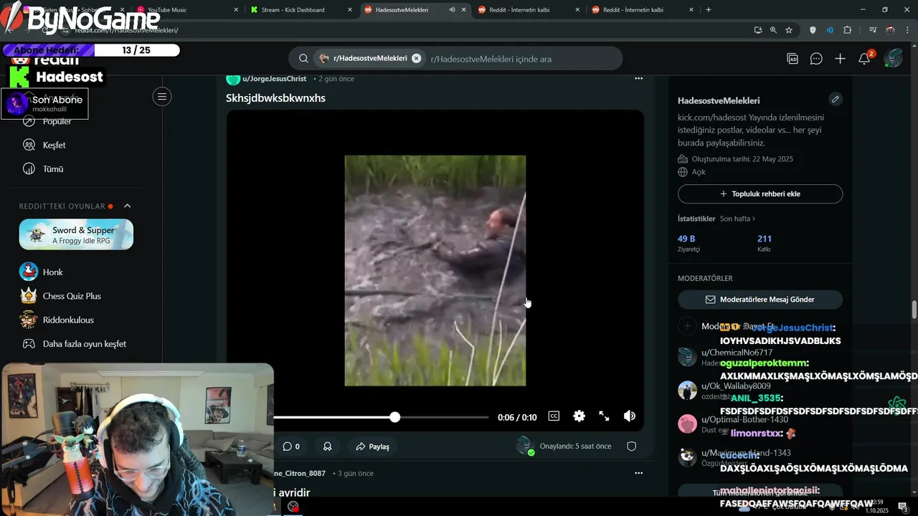Open the shield extension icon
918x516 pixels.
[x=813, y=30]
